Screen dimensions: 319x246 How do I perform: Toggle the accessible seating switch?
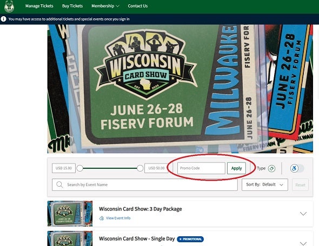(297, 168)
